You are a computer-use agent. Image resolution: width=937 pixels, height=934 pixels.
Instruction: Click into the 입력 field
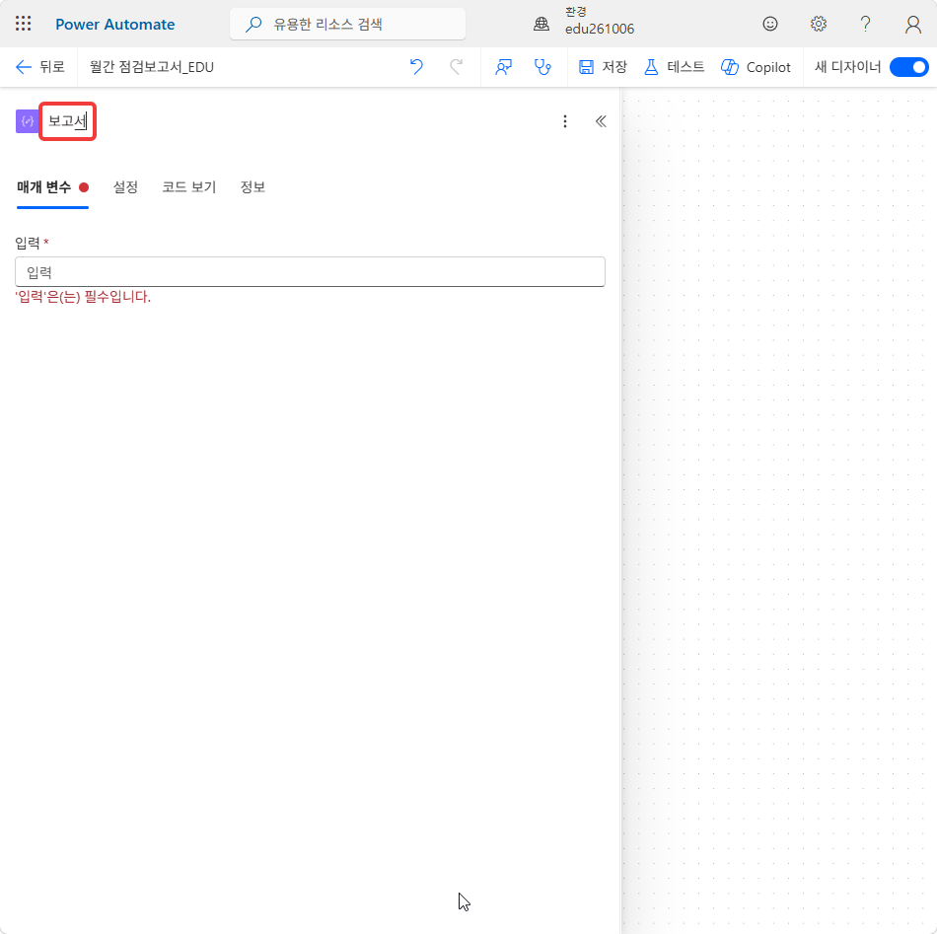click(310, 272)
